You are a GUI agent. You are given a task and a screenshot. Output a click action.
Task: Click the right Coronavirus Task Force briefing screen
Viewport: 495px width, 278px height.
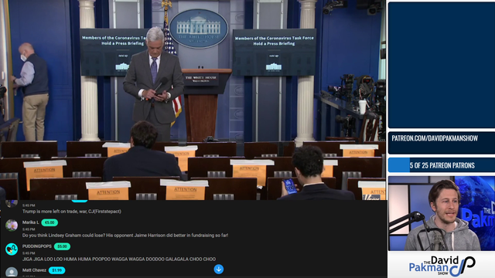(275, 53)
